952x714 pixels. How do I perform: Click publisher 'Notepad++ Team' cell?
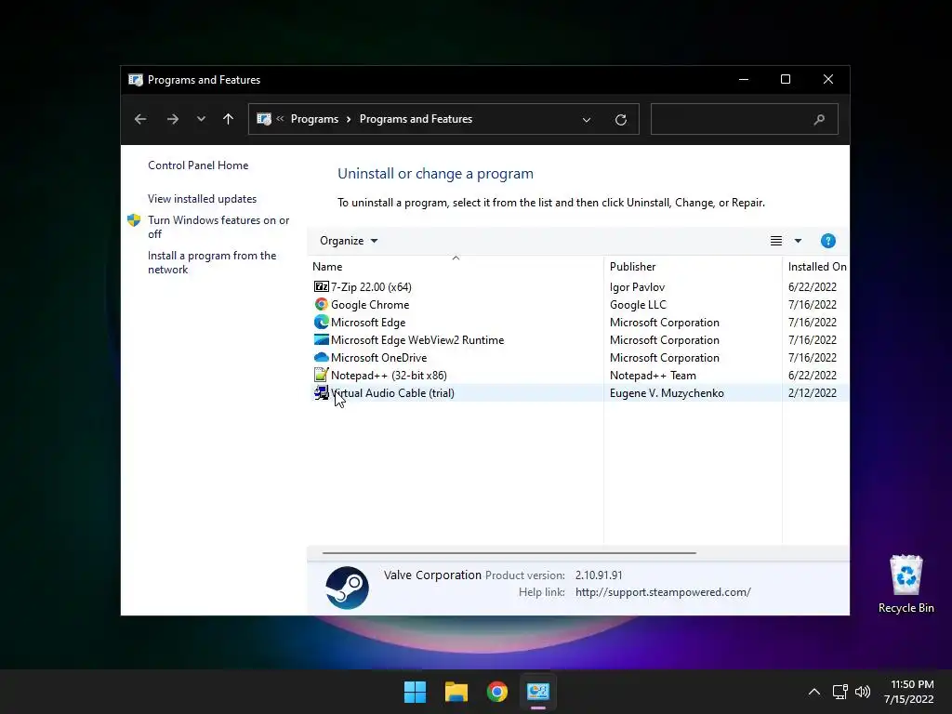(x=653, y=376)
